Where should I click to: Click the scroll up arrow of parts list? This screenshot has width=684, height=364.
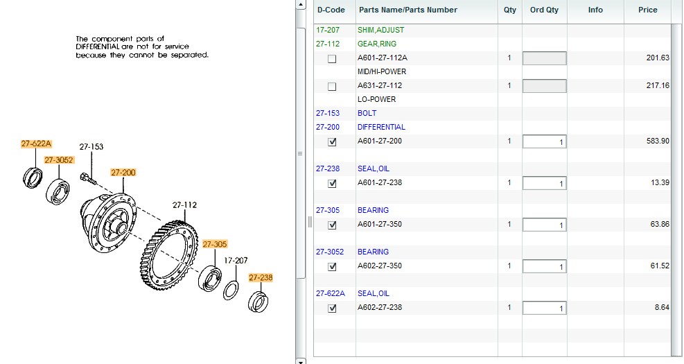(300, 4)
